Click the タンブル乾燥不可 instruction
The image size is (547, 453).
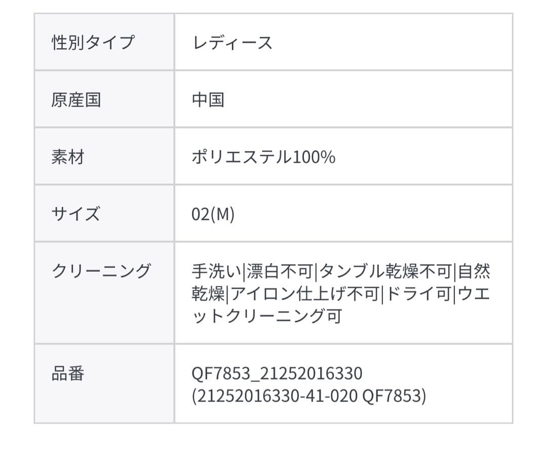click(x=386, y=271)
